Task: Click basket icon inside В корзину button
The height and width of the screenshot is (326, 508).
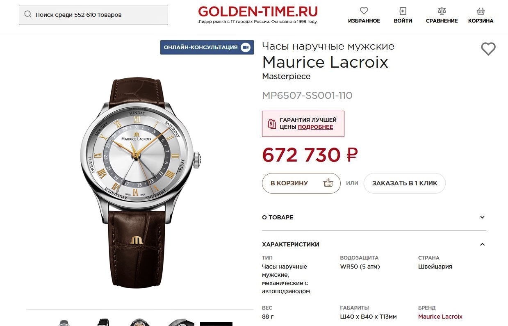Action: point(328,183)
